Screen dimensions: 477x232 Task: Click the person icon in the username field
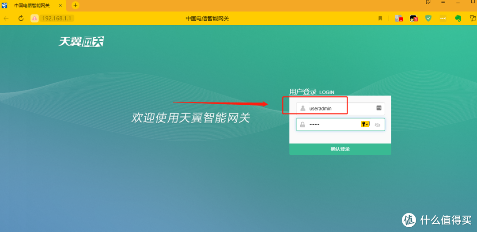click(303, 108)
